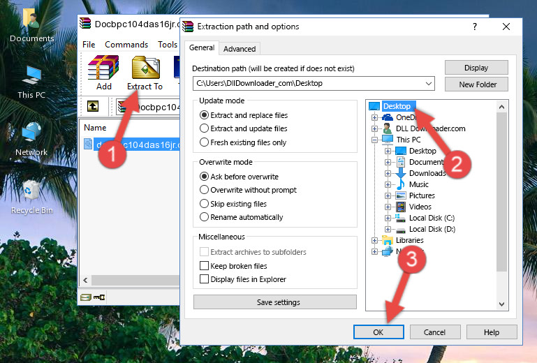537x363 pixels.
Task: Switch to the Advanced tab
Action: [x=240, y=49]
